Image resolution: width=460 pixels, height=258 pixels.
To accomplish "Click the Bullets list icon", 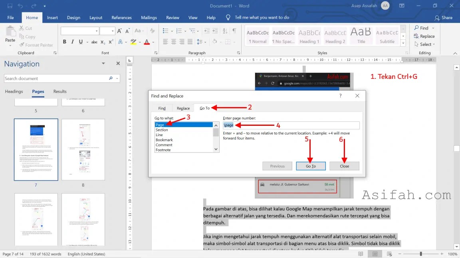I will [165, 31].
